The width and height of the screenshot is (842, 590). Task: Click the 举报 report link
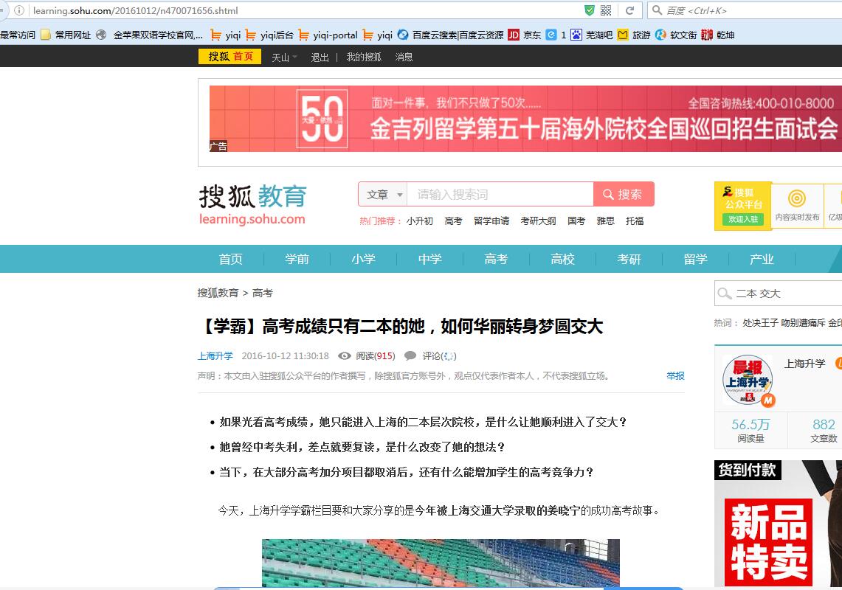pyautogui.click(x=675, y=375)
